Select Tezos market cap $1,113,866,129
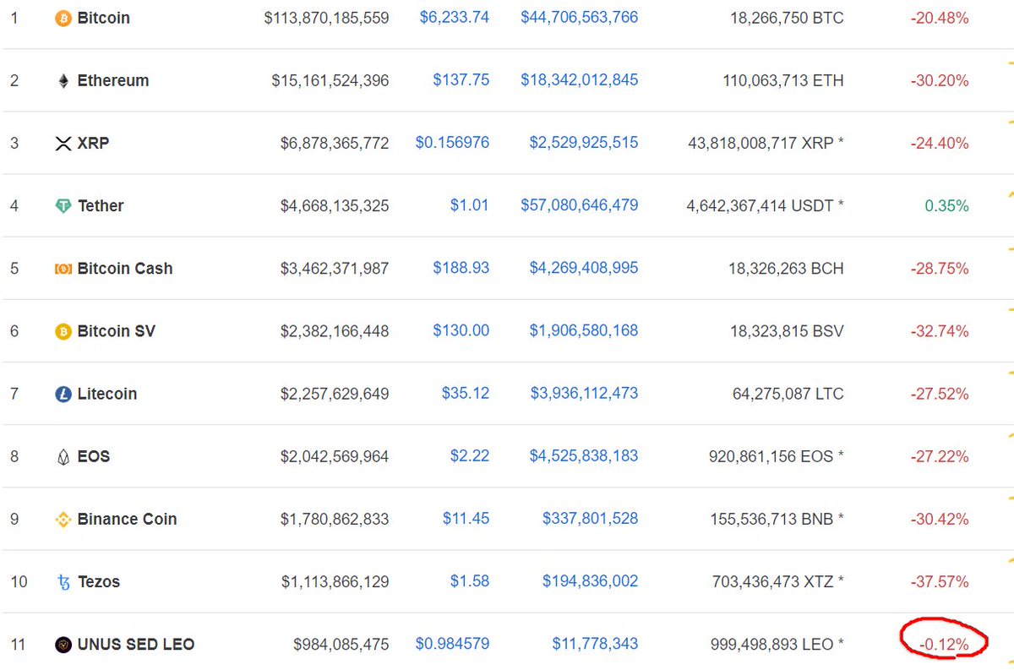1014x670 pixels. click(x=335, y=582)
